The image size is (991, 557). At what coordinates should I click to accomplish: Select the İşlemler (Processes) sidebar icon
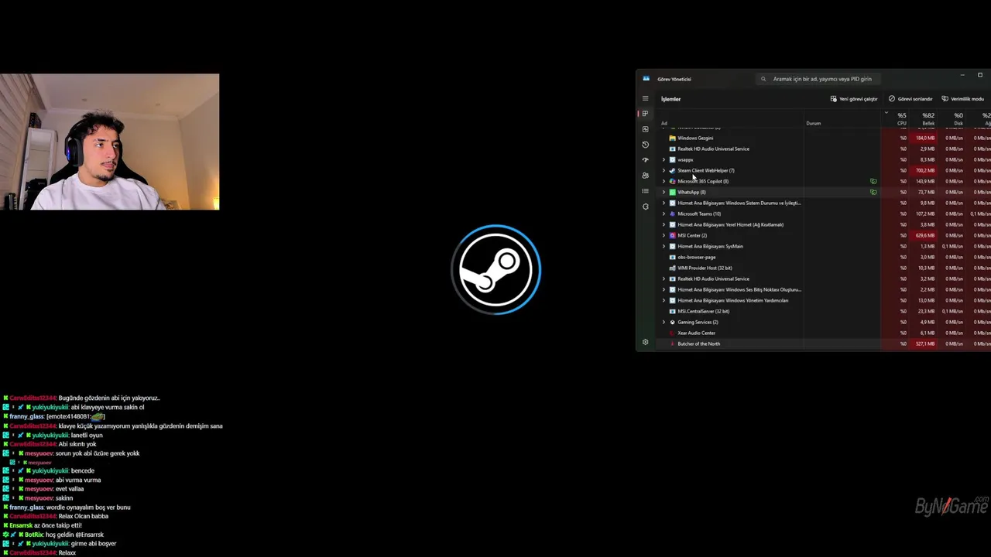point(645,114)
